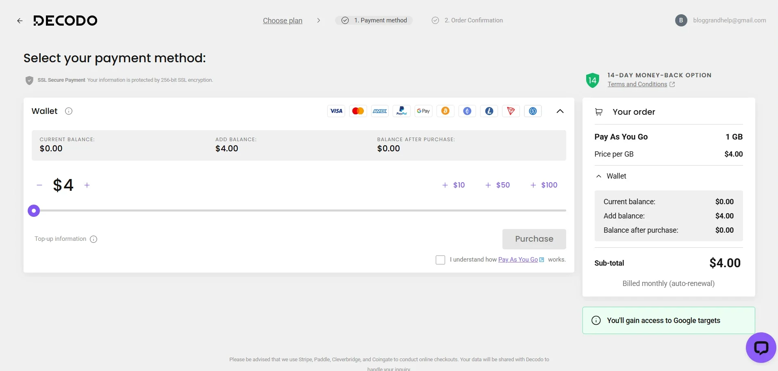The image size is (778, 371).
Task: Click the Mastercard icon
Action: click(x=358, y=111)
